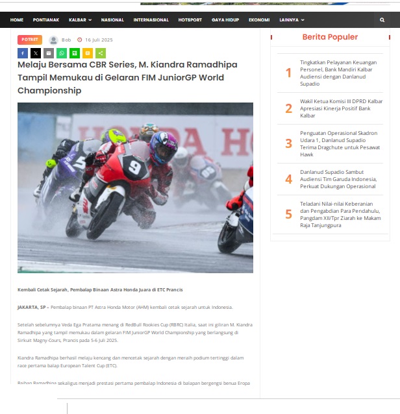This screenshot has height=414, width=400.
Task: Open the INTERNASIONAL section
Action: point(151,20)
